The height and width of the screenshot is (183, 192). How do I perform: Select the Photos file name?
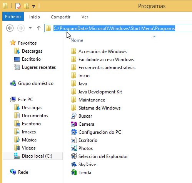click(x=85, y=148)
